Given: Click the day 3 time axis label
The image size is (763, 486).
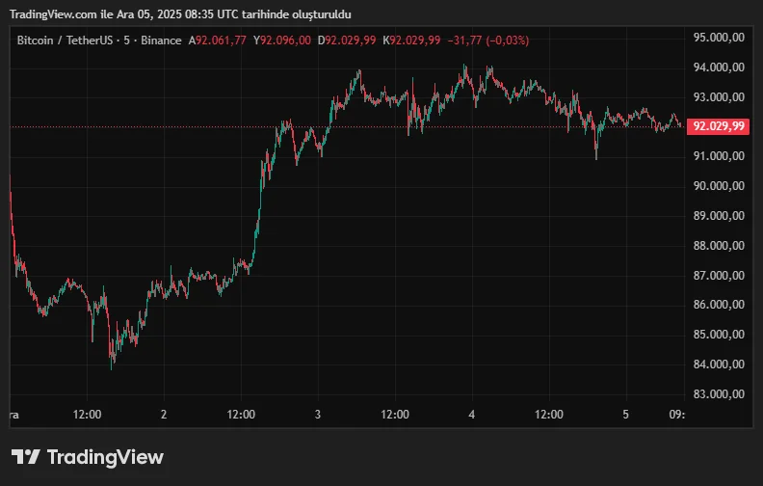Looking at the screenshot, I should click(x=318, y=414).
